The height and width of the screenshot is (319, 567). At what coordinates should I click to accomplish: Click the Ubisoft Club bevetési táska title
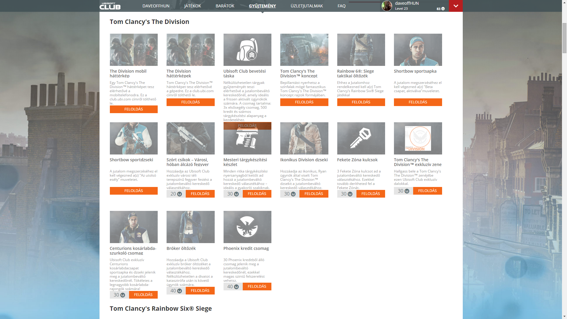pyautogui.click(x=245, y=74)
